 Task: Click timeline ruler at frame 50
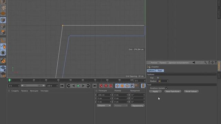click(x=70, y=81)
